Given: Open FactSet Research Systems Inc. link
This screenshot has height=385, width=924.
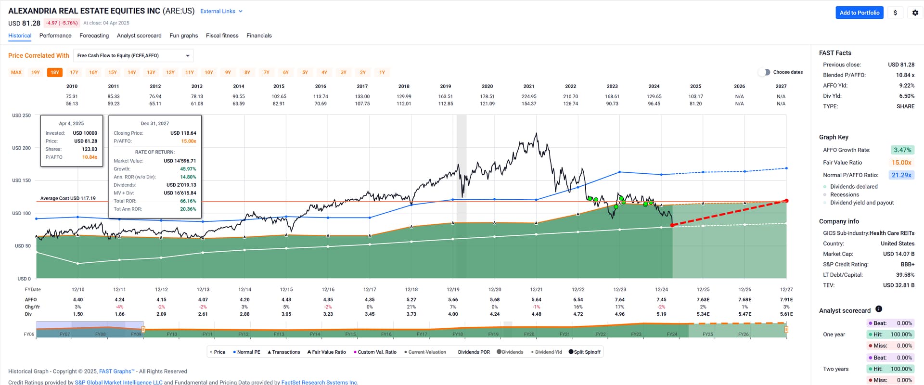Looking at the screenshot, I should pos(320,382).
